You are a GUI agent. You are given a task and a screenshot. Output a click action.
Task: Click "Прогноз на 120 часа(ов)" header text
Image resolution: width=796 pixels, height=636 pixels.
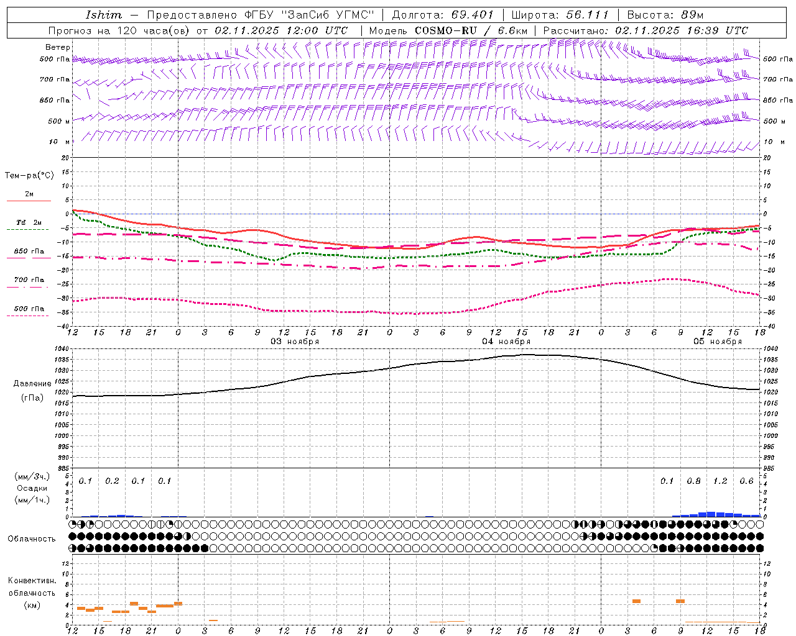tap(119, 30)
